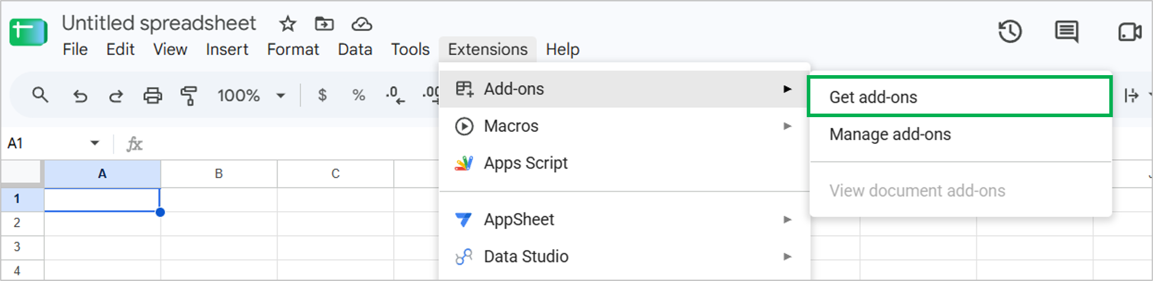The width and height of the screenshot is (1153, 281).
Task: Select Apps Script entry
Action: click(624, 163)
